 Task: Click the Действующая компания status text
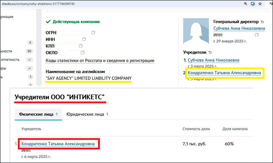[x=76, y=22]
